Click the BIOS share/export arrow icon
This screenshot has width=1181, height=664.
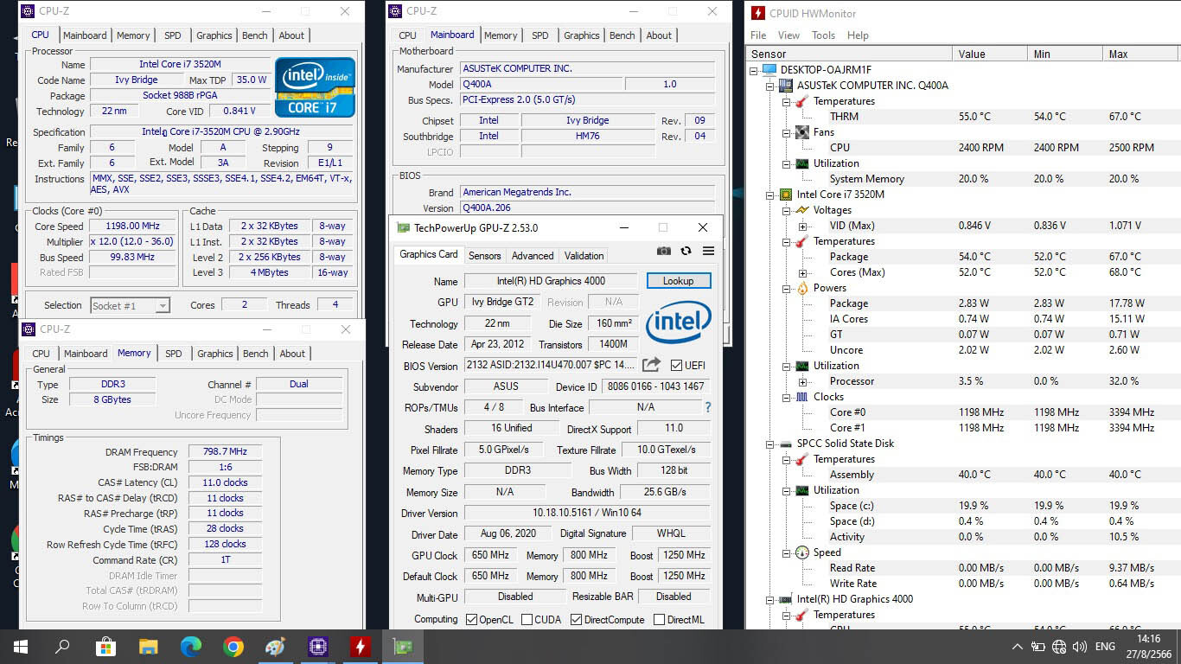(x=651, y=365)
